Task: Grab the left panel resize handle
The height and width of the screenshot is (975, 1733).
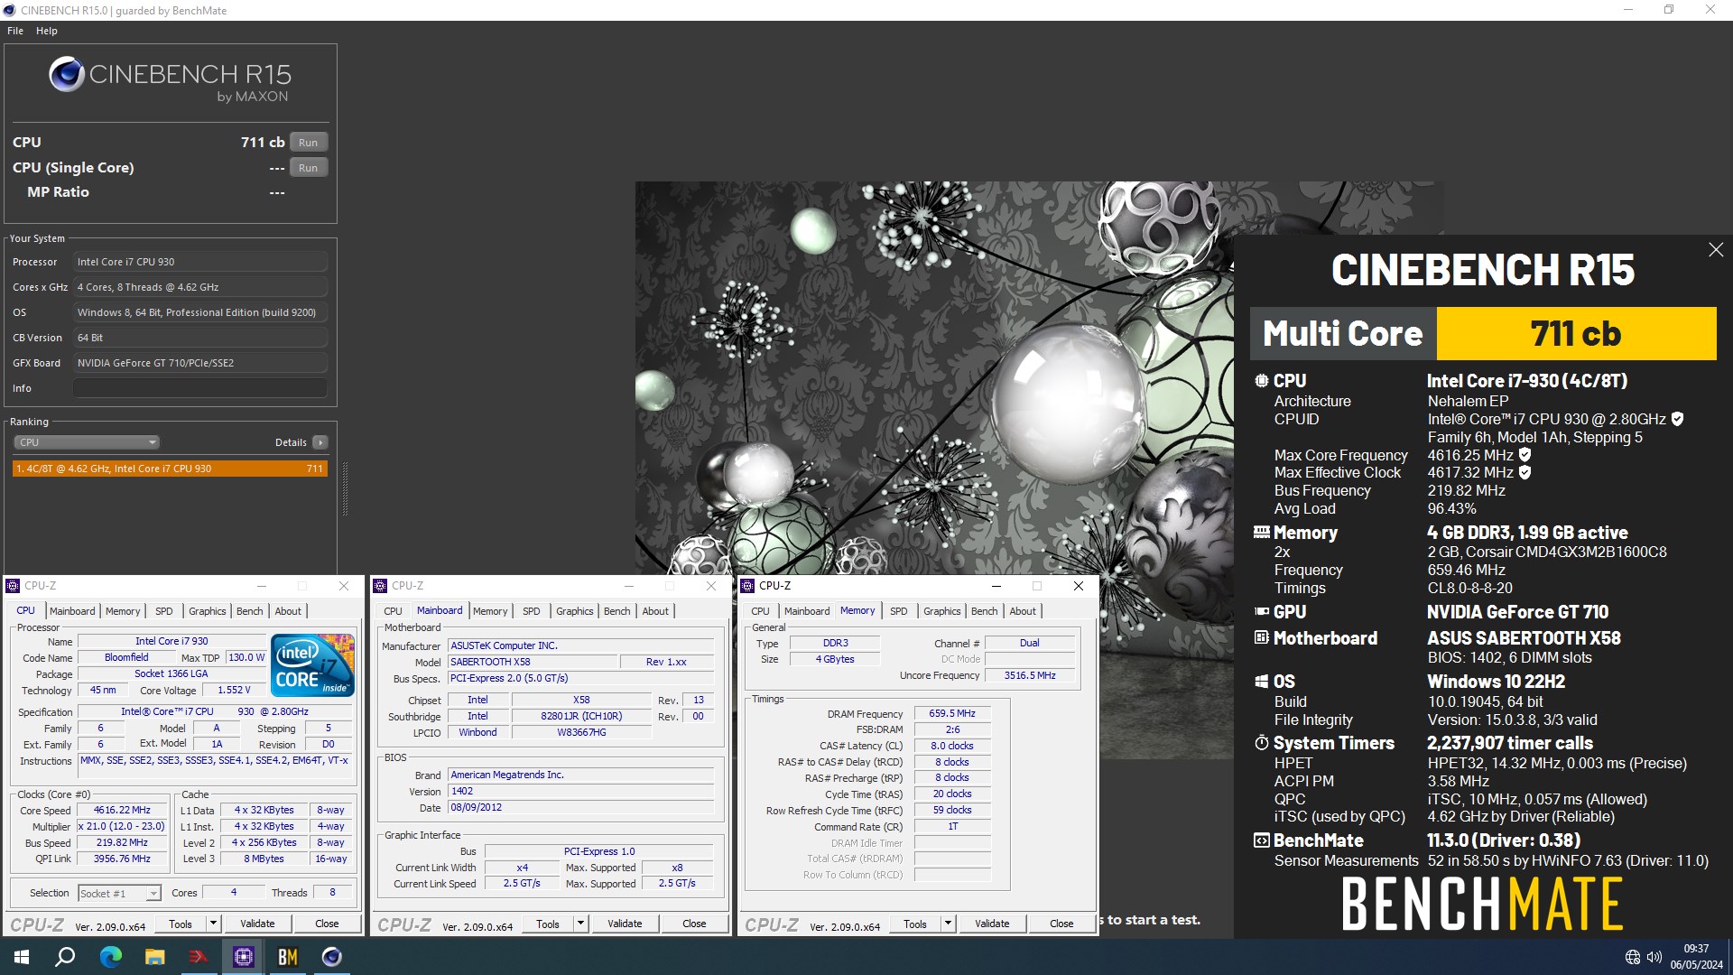Action: 345,488
